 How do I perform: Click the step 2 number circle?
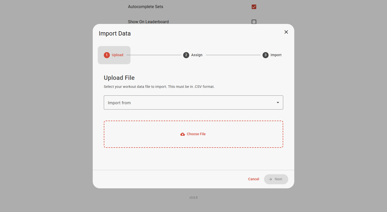(x=186, y=55)
